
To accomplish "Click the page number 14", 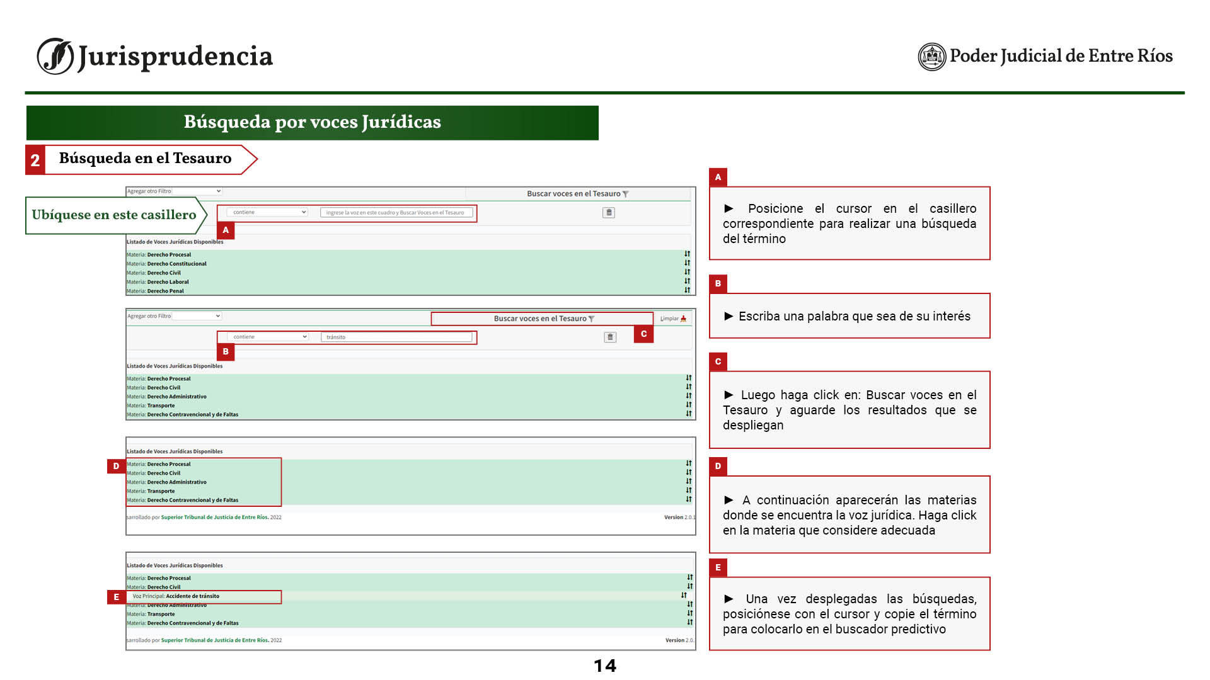I will [x=605, y=666].
